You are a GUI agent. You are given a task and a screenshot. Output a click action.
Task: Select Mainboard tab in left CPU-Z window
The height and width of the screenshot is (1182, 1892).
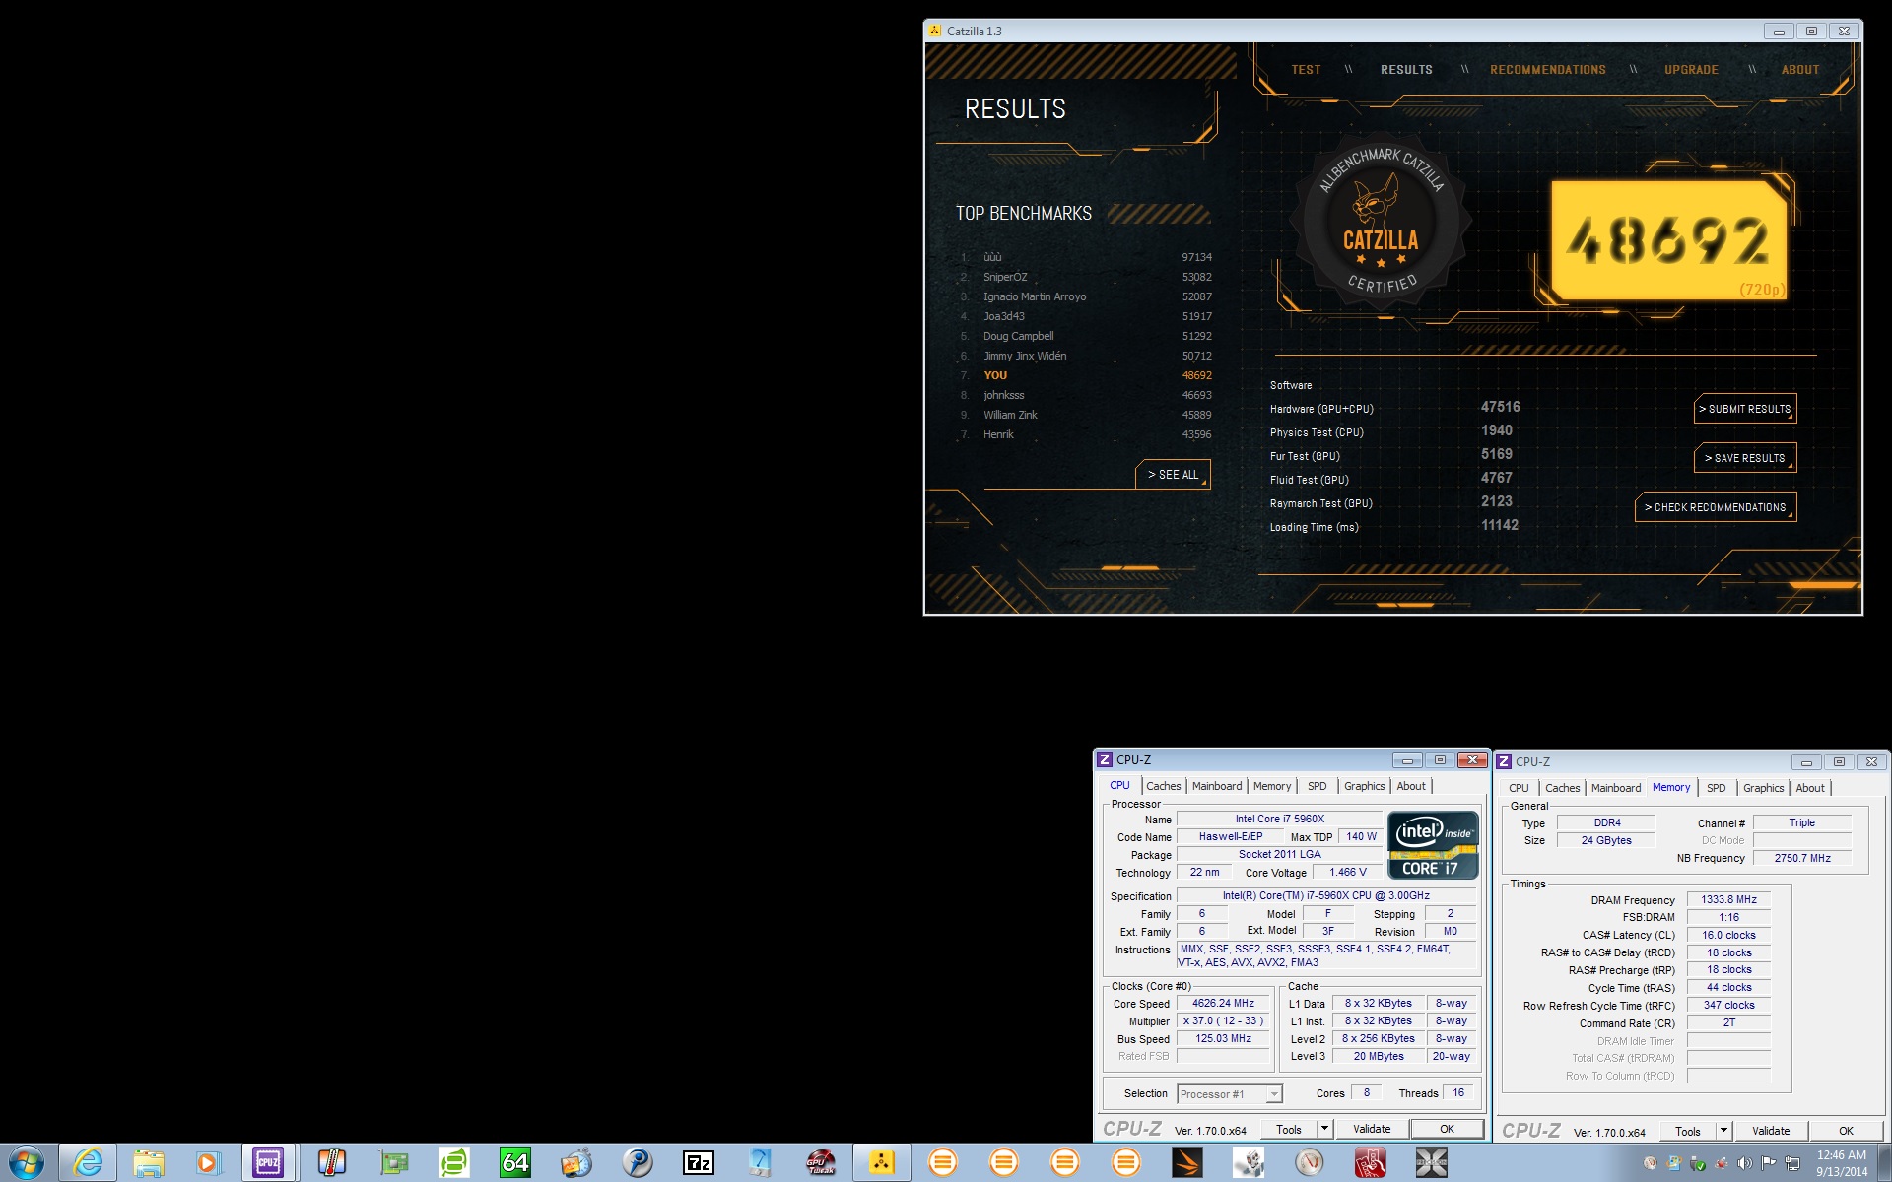point(1217,786)
